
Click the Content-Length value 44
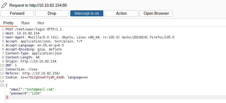[37, 57]
